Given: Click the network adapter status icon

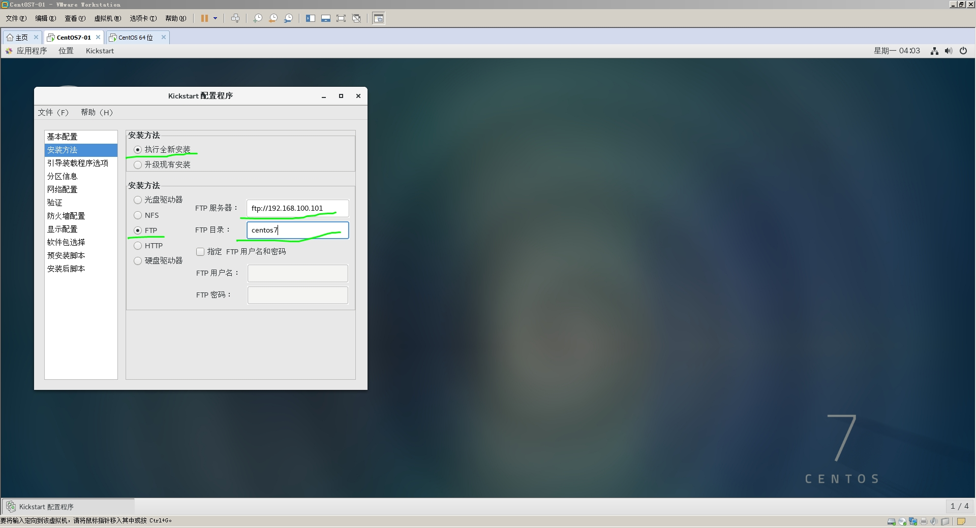Looking at the screenshot, I should coord(913,521).
